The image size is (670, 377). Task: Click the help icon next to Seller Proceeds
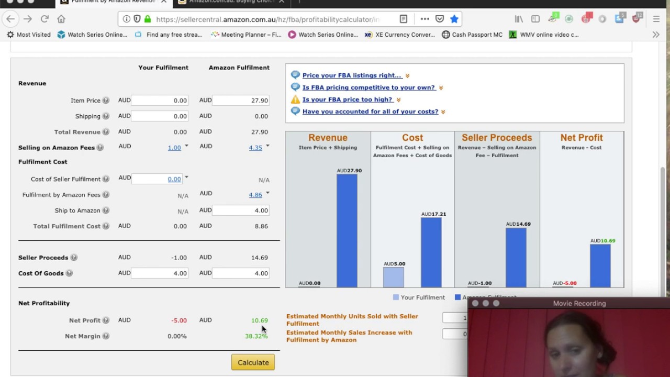(74, 258)
